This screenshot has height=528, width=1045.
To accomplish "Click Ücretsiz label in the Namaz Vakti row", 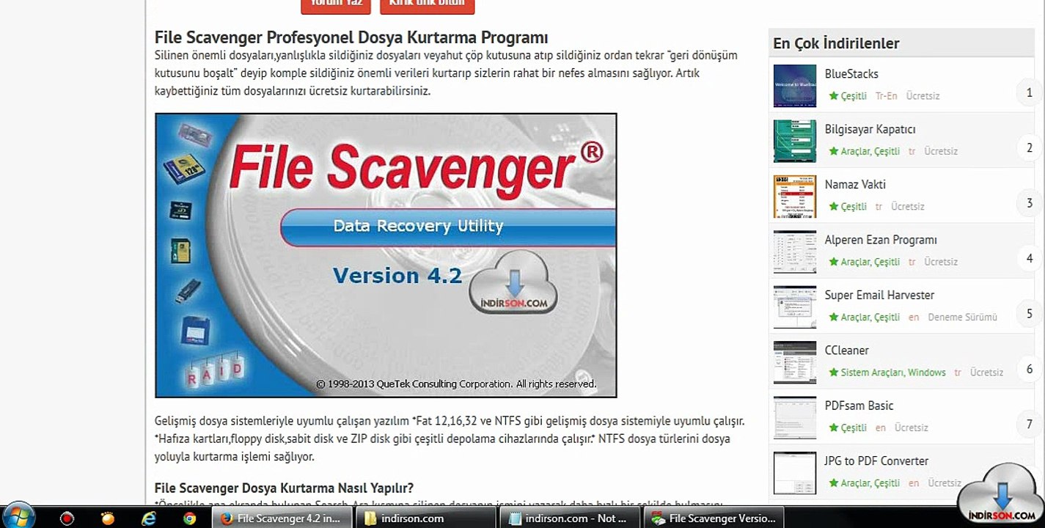I will tap(908, 207).
